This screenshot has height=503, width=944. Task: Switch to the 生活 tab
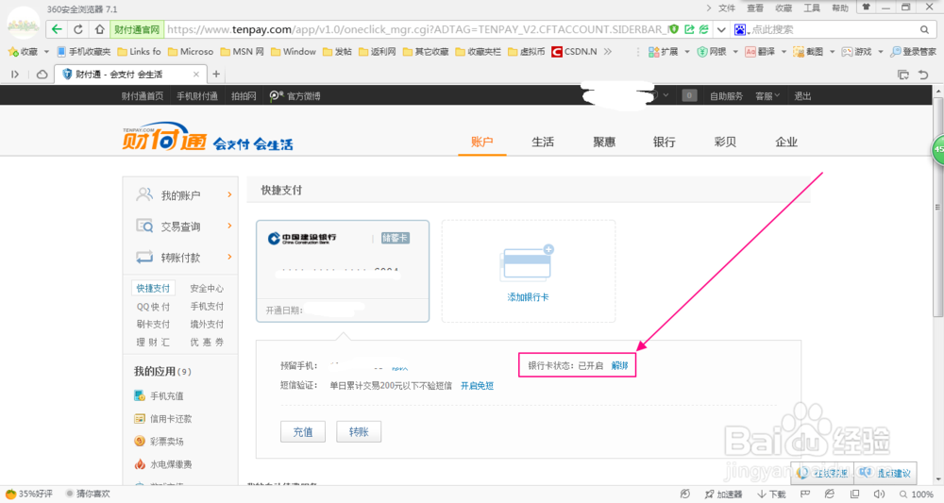point(543,142)
